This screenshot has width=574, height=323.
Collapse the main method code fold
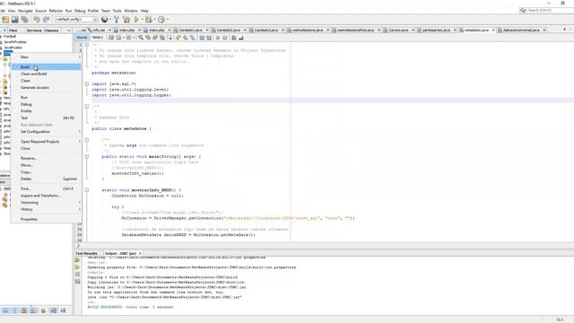pyautogui.click(x=87, y=156)
